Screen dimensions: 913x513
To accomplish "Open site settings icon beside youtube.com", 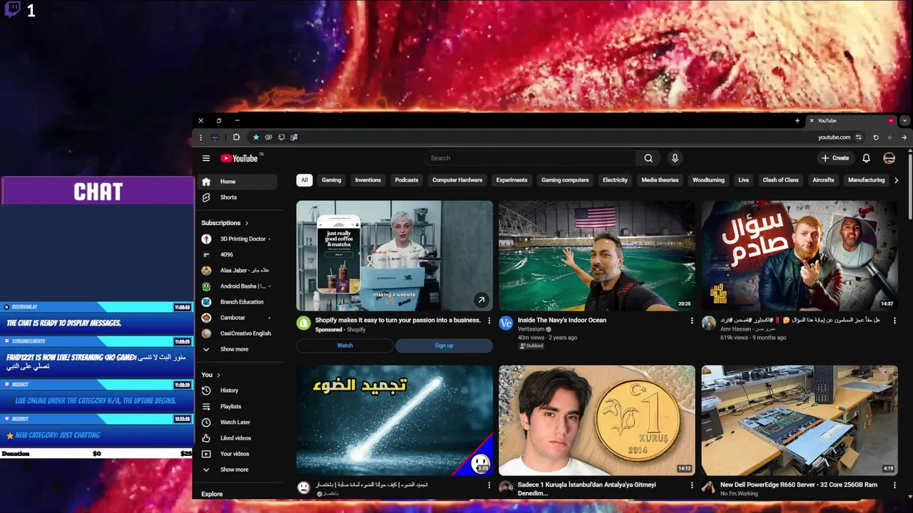I will point(859,138).
